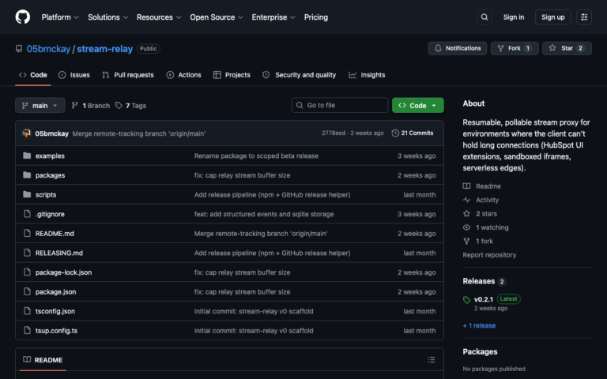Open the 05bmckay owner link

coord(48,49)
